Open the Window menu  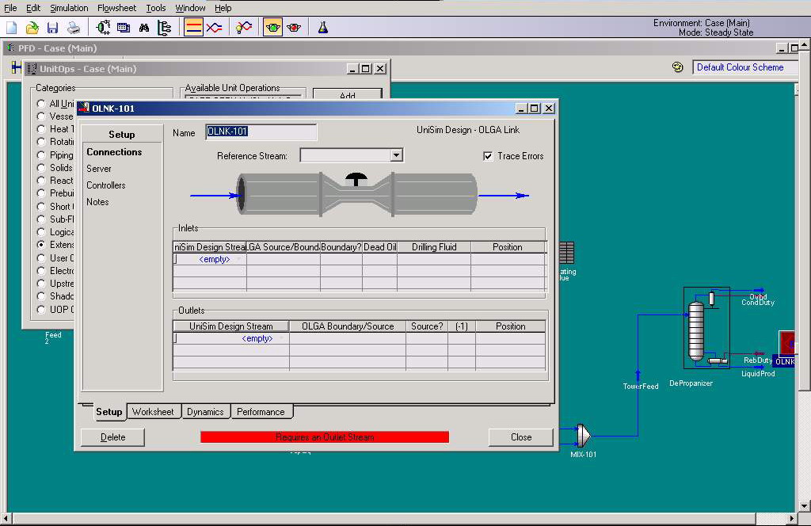(190, 8)
